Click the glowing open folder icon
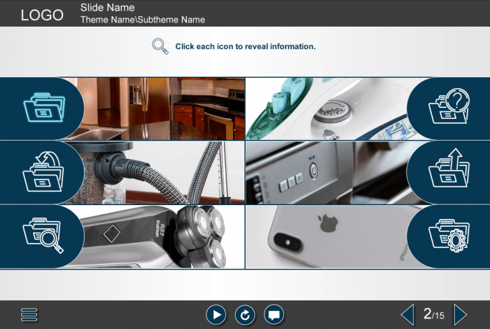Viewport: 490px width, 329px height. (44, 107)
